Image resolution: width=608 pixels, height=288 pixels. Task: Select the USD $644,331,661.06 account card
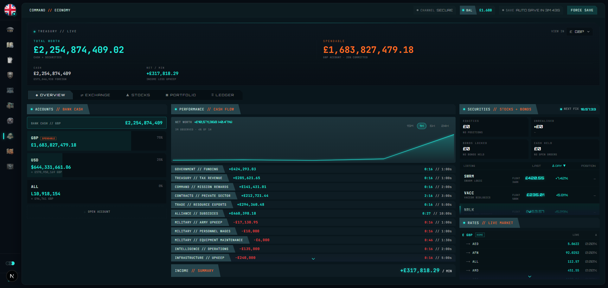pyautogui.click(x=97, y=166)
